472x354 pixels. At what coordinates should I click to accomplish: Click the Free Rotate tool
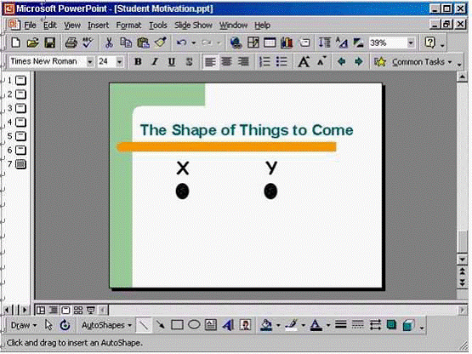65,325
